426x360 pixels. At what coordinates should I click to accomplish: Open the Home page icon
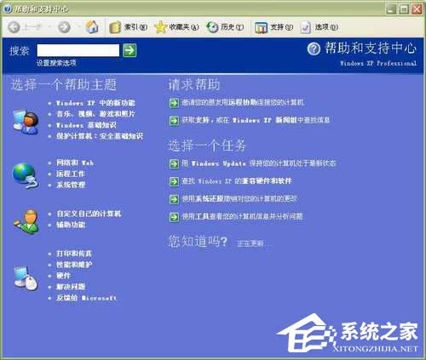coord(92,27)
